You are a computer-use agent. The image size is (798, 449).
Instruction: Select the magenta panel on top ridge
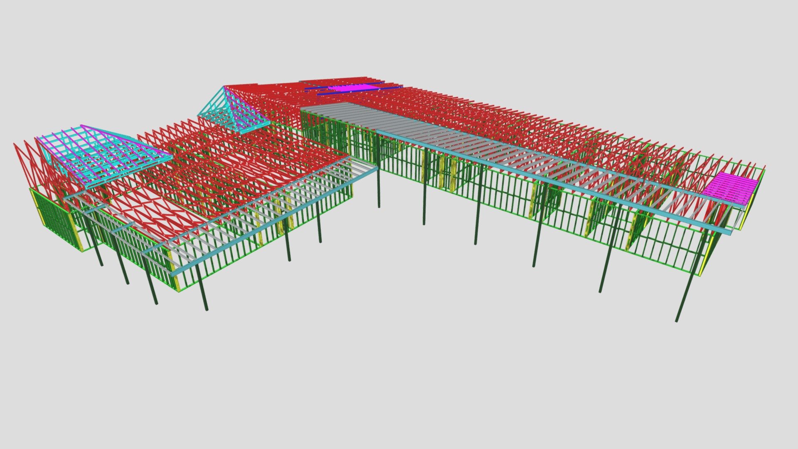(352, 88)
